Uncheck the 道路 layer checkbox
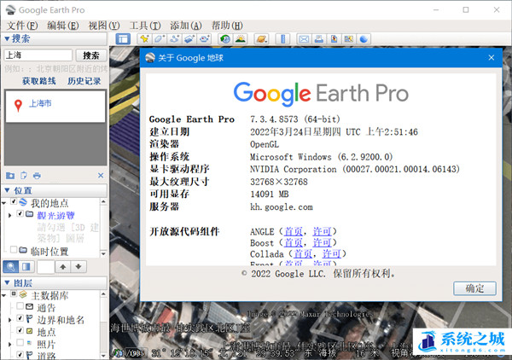Viewport: 512px width, 360px height. click(x=20, y=354)
